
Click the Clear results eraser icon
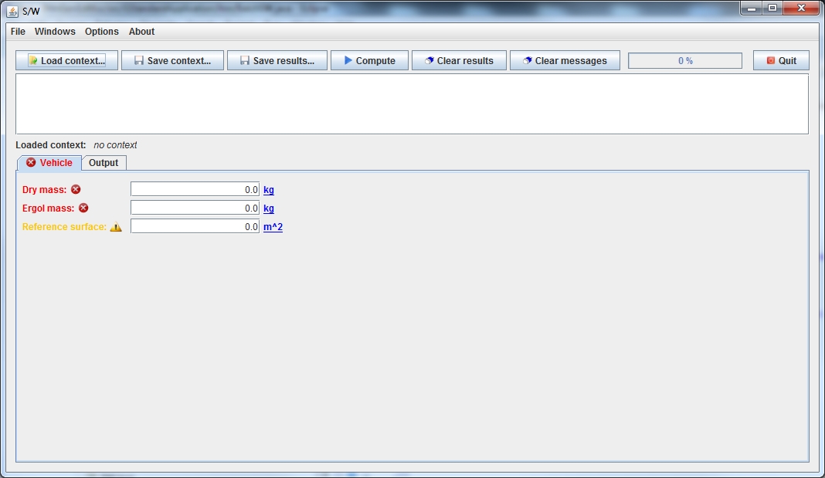pyautogui.click(x=429, y=61)
